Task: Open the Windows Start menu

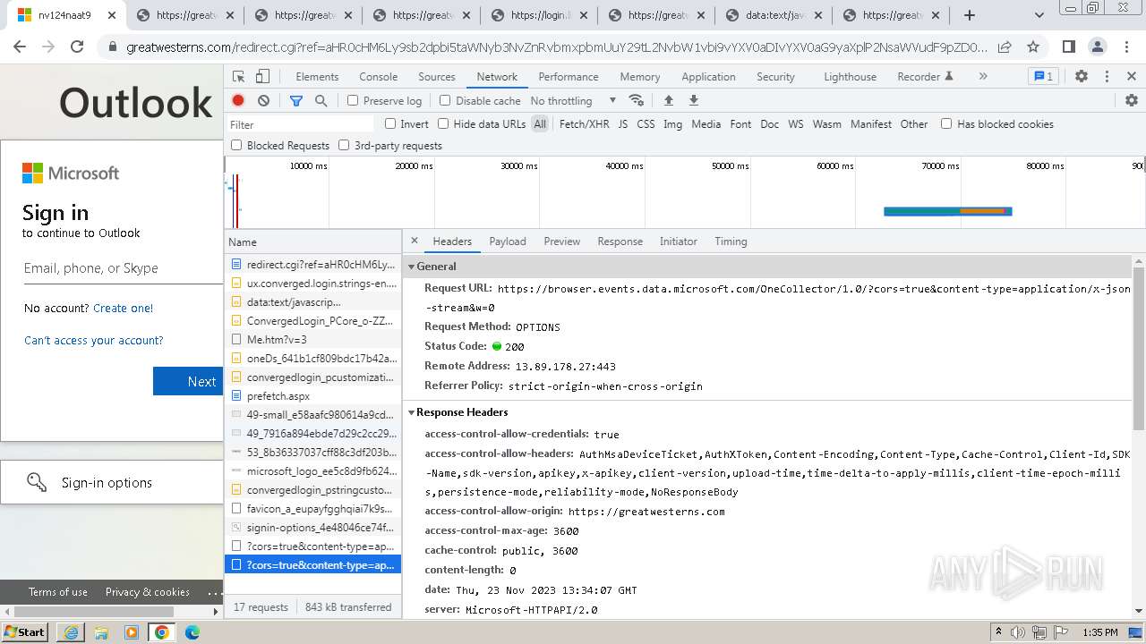Action: point(24,632)
